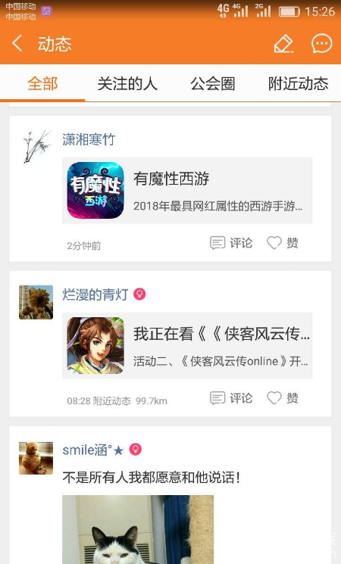Like 烂漫的青灯's post with the heart icon
The height and width of the screenshot is (564, 341).
pyautogui.click(x=274, y=397)
